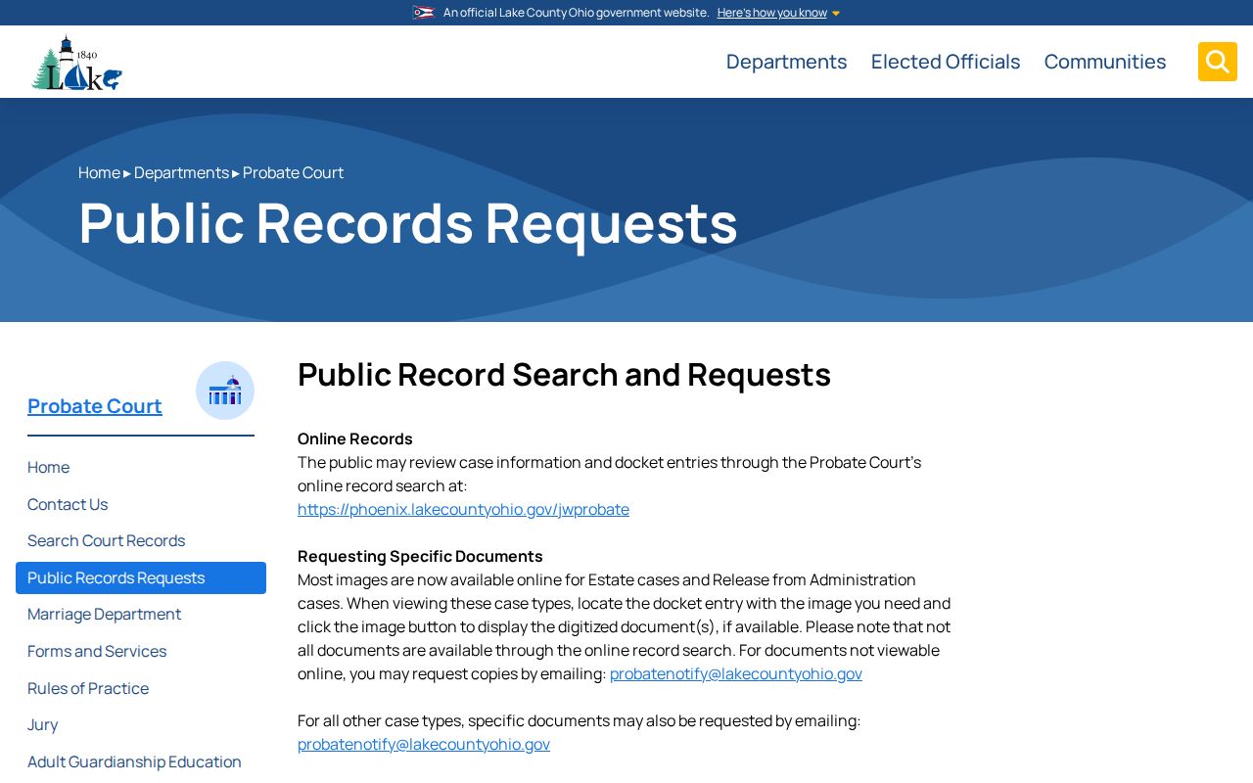Image resolution: width=1253 pixels, height=783 pixels.
Task: Click the "Public Record Search and Requests" heading
Action: pyautogui.click(x=564, y=375)
